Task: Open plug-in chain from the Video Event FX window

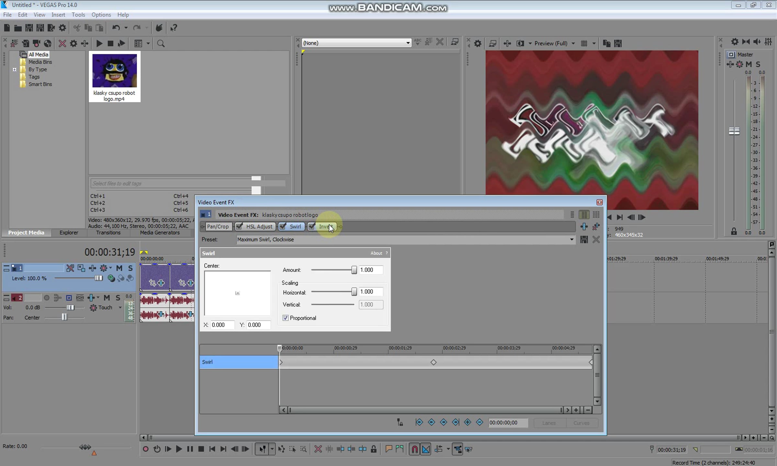Action: coord(584,227)
